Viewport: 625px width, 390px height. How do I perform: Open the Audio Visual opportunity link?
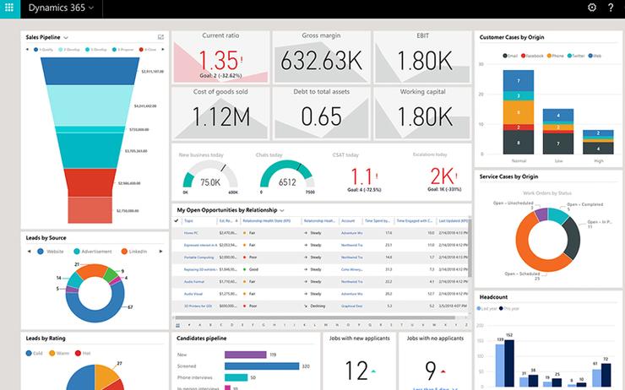click(x=193, y=294)
